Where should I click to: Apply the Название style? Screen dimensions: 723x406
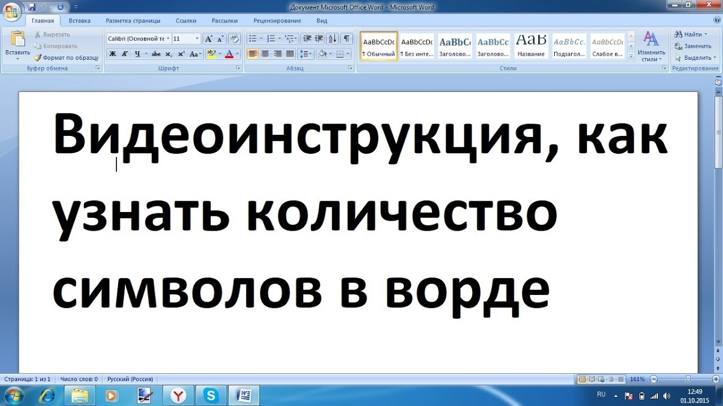pos(531,46)
